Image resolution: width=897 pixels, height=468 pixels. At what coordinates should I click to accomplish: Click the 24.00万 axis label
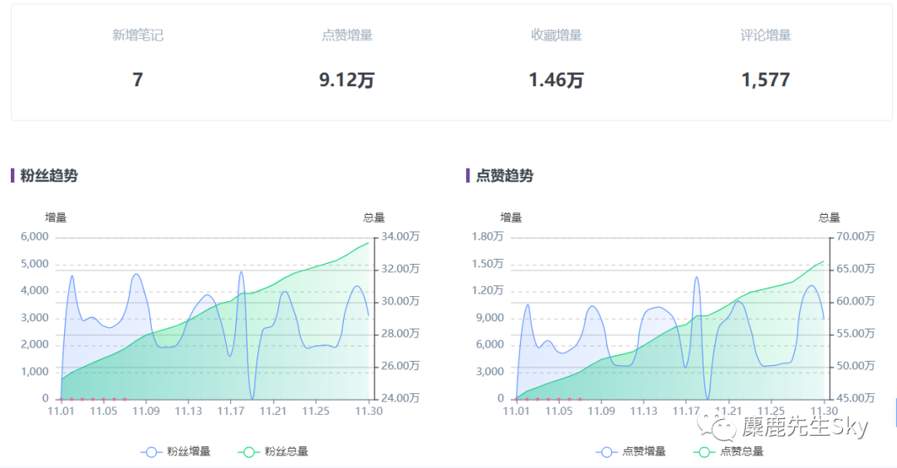click(399, 398)
